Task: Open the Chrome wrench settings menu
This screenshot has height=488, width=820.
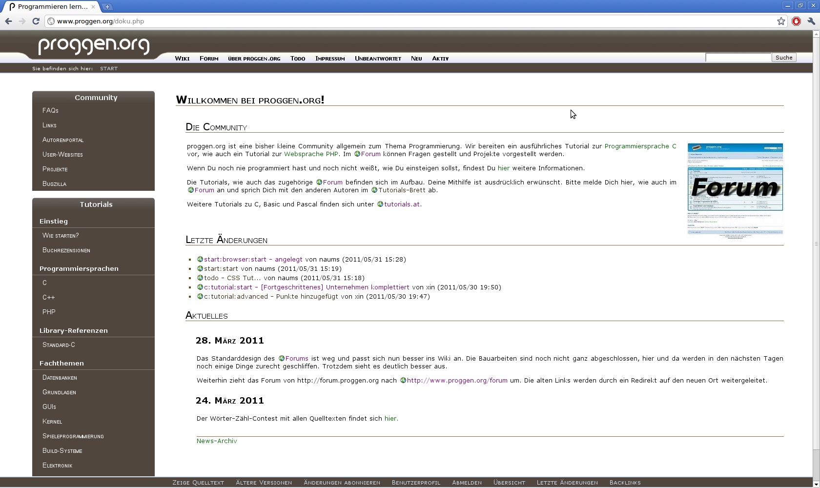Action: [811, 21]
